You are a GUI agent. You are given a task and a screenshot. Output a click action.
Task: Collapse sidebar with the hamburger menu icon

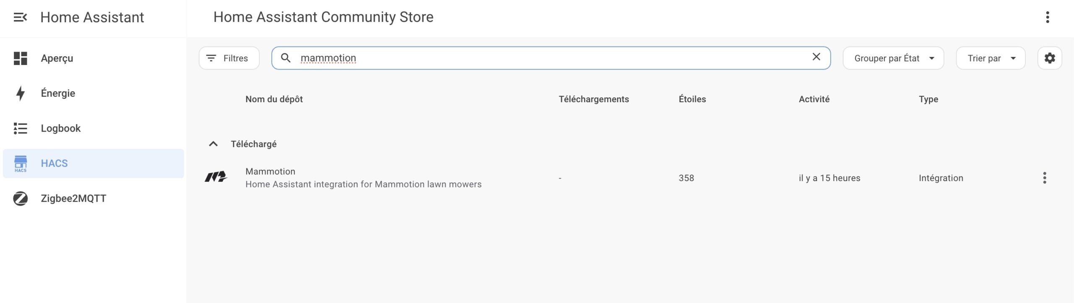20,17
